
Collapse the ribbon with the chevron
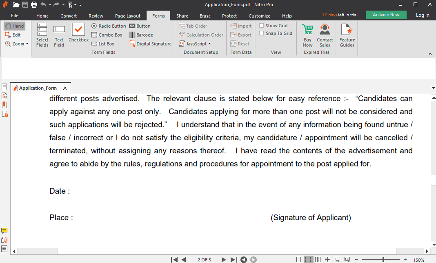430,54
